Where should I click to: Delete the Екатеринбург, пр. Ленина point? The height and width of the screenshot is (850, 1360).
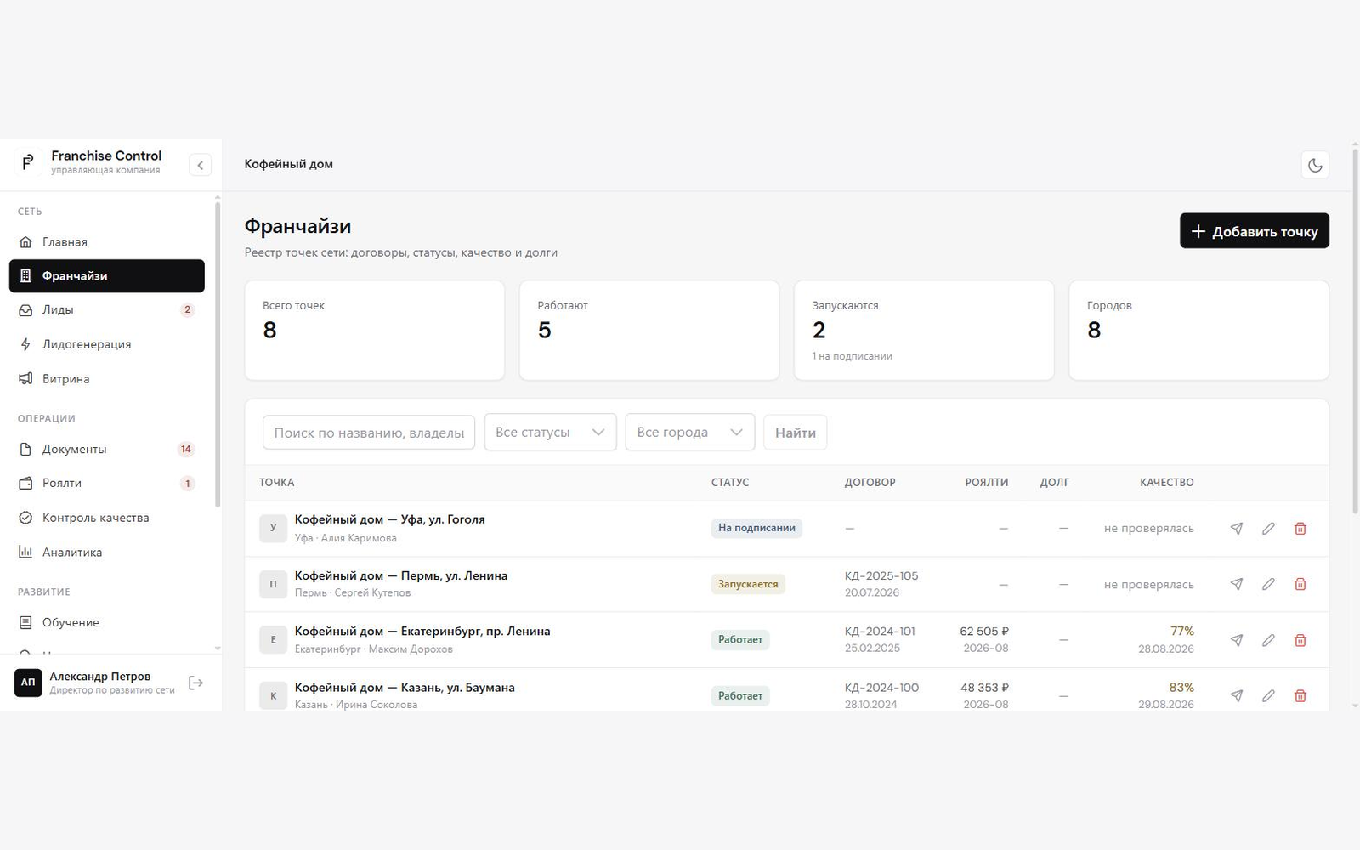[x=1300, y=640]
